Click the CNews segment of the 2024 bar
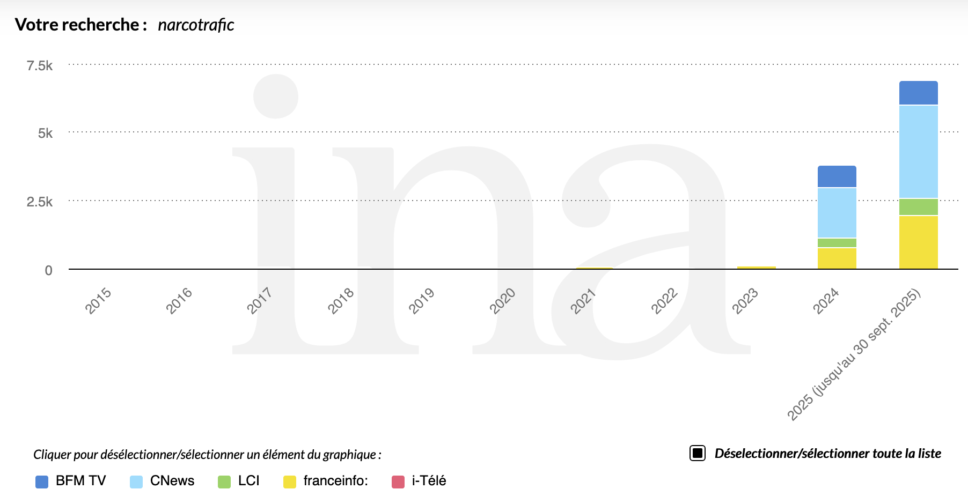This screenshot has width=968, height=504. 837,213
